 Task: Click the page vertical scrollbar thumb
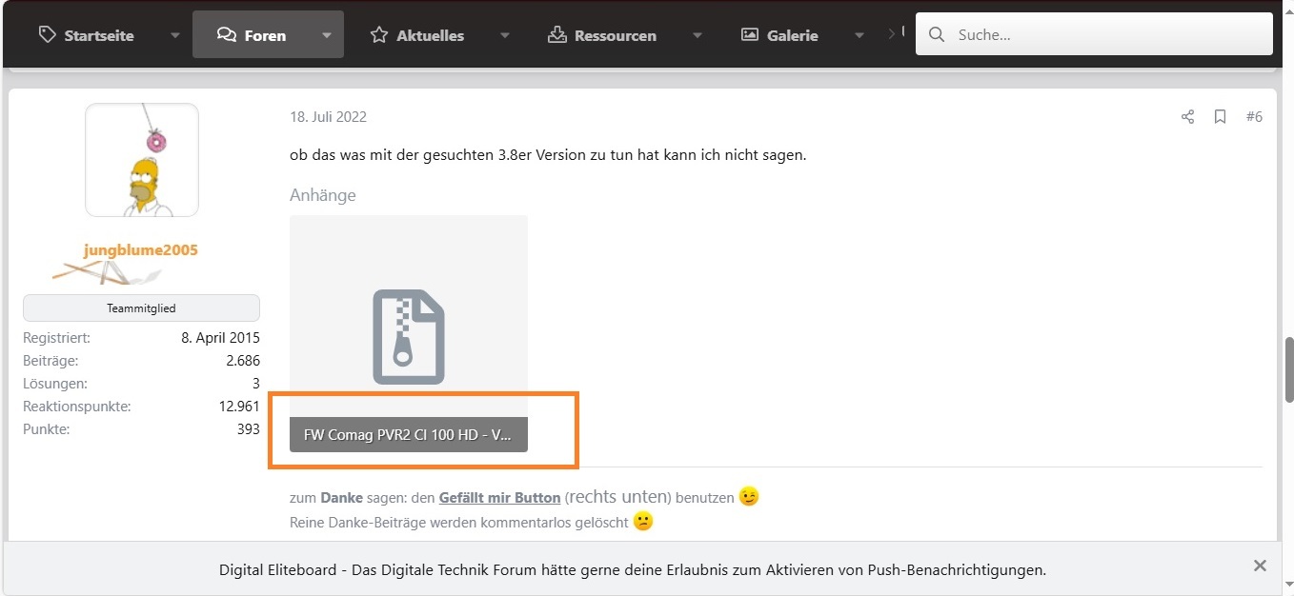pos(1289,369)
